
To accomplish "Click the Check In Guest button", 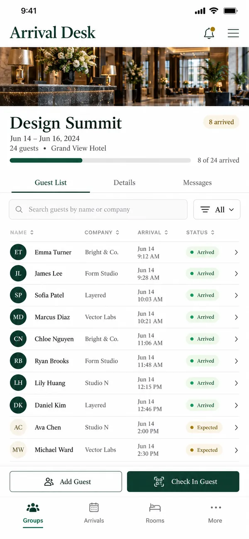I will [x=183, y=482].
